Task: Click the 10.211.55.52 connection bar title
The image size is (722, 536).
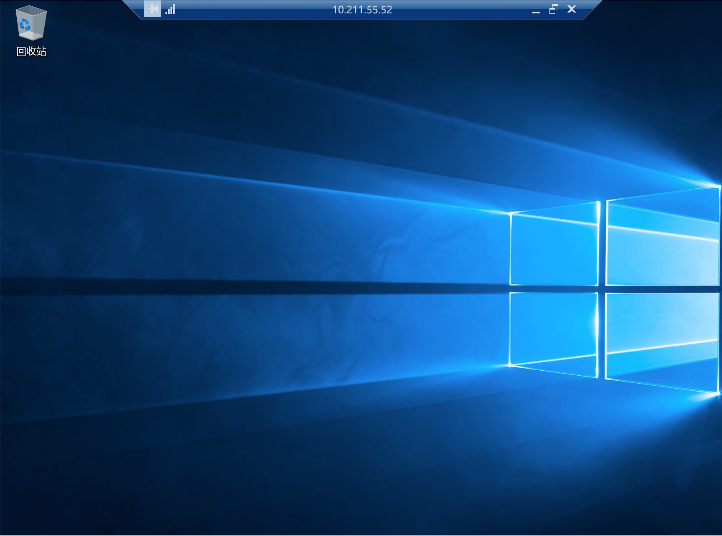Action: tap(362, 10)
